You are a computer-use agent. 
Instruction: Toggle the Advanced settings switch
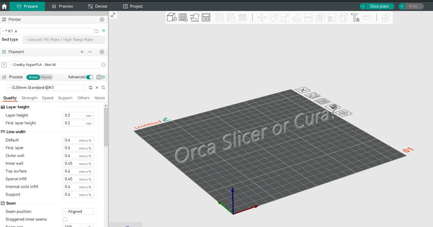(x=89, y=77)
